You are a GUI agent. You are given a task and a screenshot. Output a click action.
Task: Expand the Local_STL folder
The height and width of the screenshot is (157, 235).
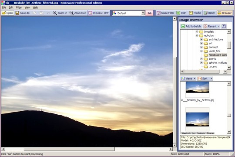[x=201, y=51]
